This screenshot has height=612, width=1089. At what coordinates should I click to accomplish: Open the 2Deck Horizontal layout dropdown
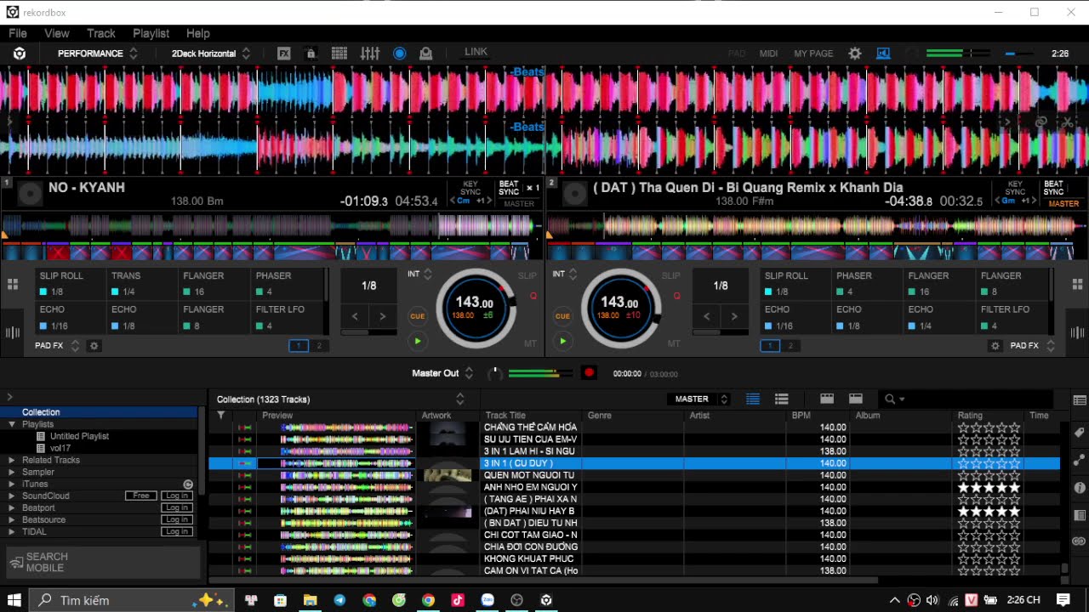click(x=211, y=54)
